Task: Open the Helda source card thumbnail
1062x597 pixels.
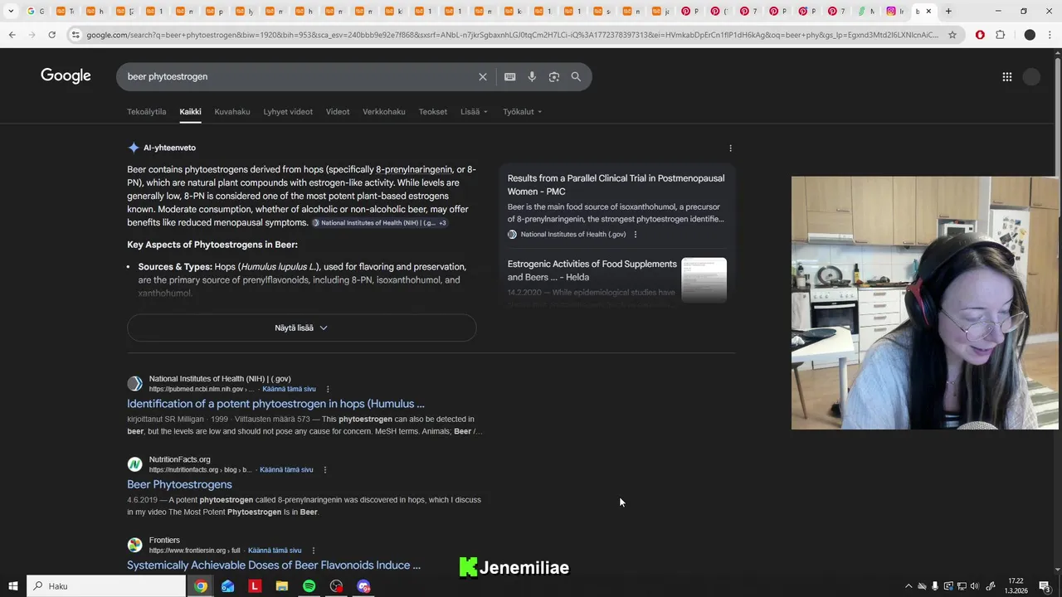Action: point(704,279)
